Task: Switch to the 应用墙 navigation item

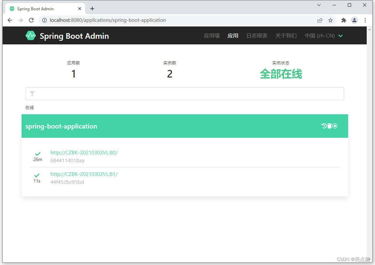Action: (x=211, y=35)
